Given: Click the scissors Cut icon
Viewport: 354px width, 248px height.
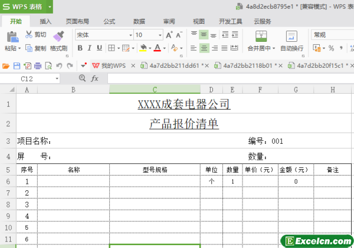Looking at the screenshot, I should pyautogui.click(x=29, y=35).
